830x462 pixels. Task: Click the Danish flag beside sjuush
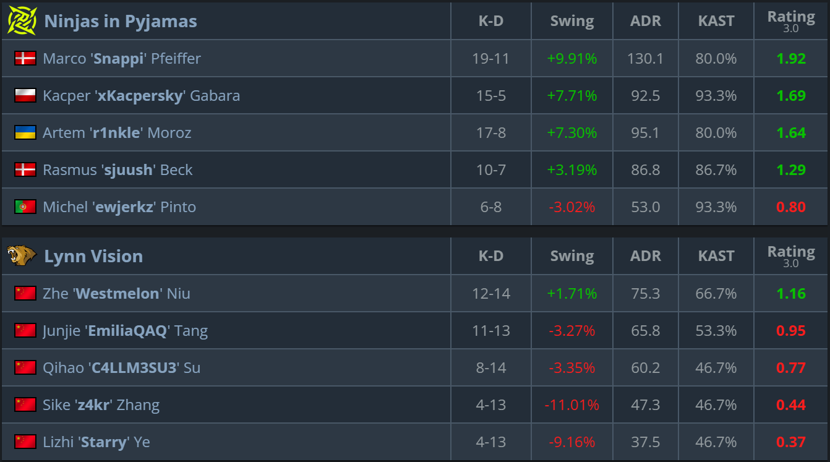pyautogui.click(x=25, y=170)
